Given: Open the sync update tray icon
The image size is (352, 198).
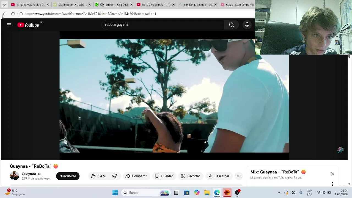Looking at the screenshot, I should [x=286, y=193].
